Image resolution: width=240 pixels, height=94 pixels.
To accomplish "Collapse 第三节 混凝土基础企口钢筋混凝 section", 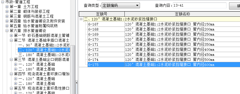I will [x=11, y=60].
